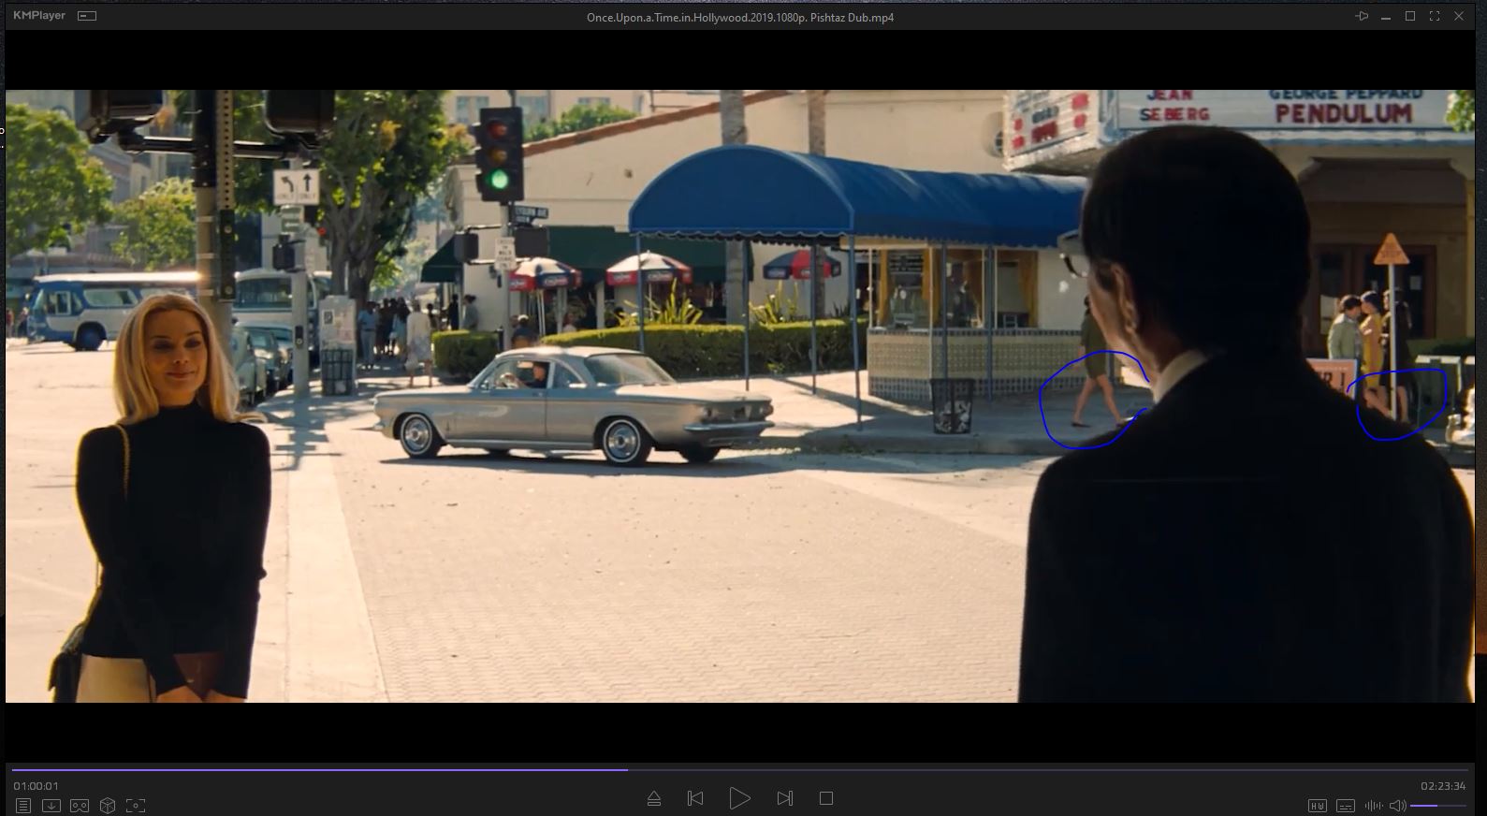Viewport: 1487px width, 816px height.
Task: Adjust the volume slider
Action: (1437, 806)
